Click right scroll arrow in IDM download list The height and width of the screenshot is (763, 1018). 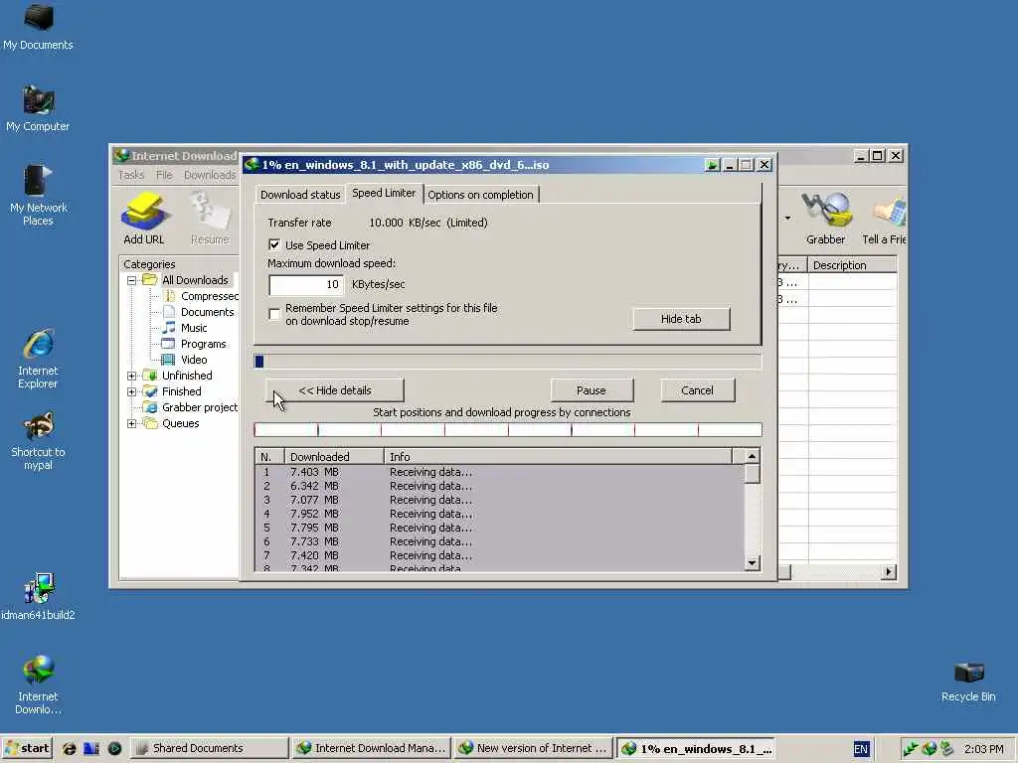click(888, 571)
